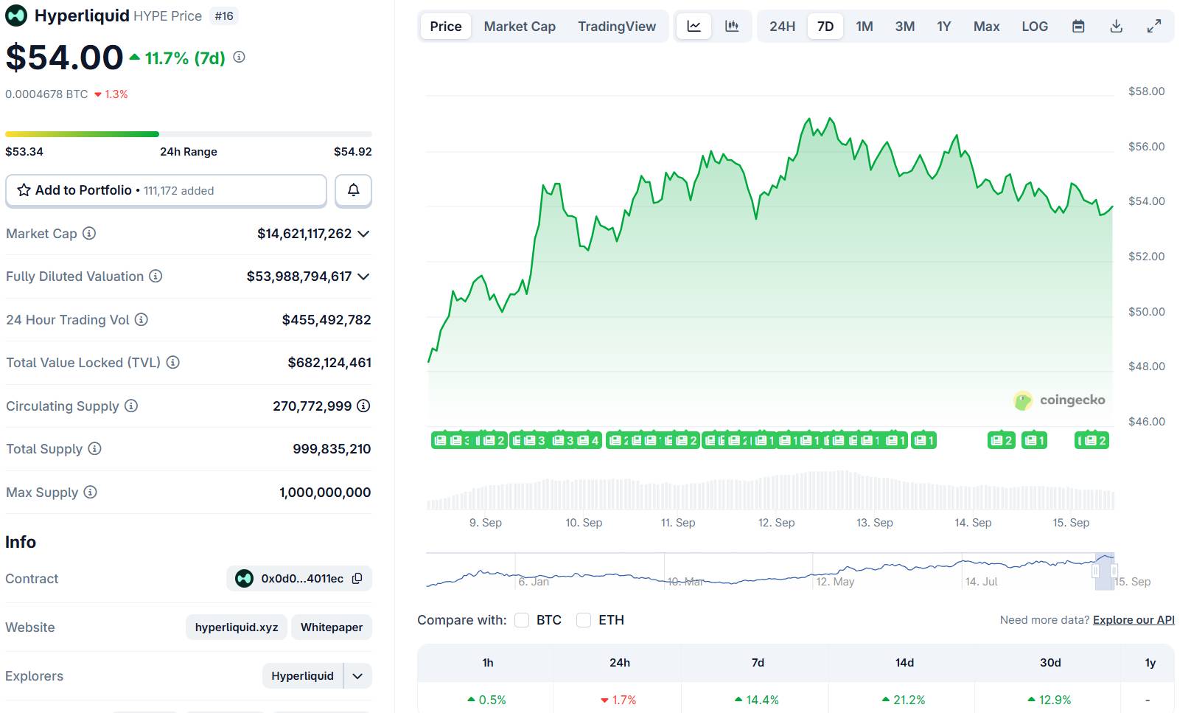Click the 24h range progress bar
This screenshot has height=713, width=1191.
click(189, 134)
